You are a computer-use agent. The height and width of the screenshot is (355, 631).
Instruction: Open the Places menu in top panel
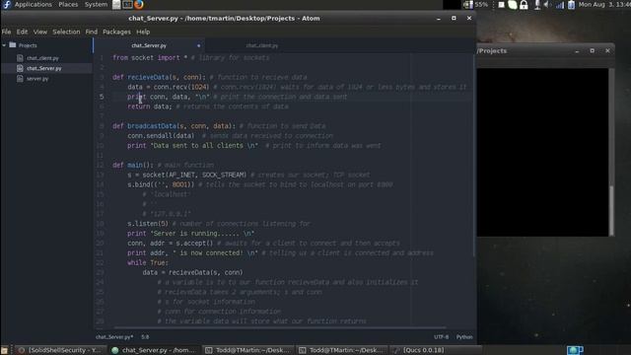pyautogui.click(x=68, y=4)
